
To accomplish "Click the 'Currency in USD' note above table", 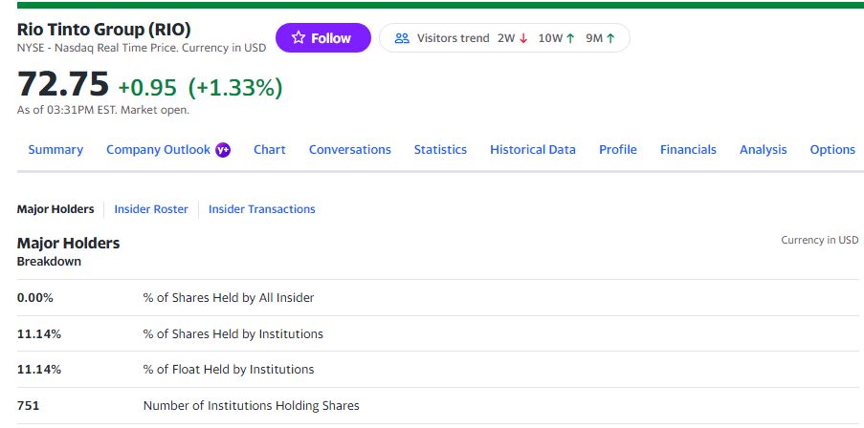I will tap(819, 240).
